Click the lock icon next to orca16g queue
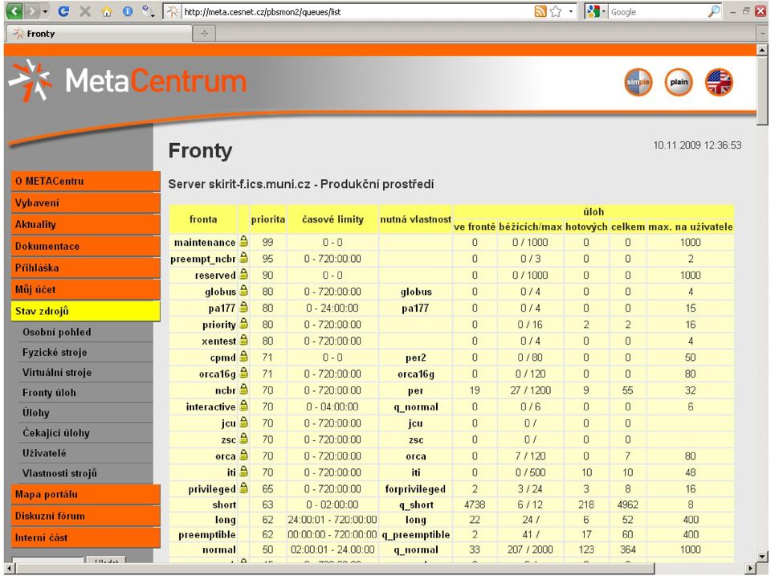The image size is (771, 576). pos(243,373)
